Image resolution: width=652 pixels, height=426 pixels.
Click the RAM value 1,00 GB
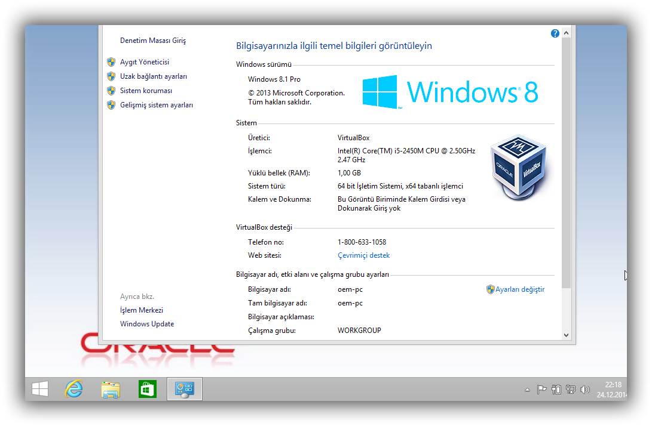pyautogui.click(x=349, y=173)
